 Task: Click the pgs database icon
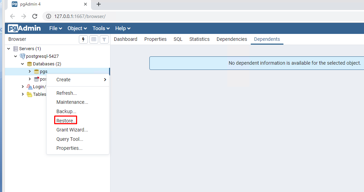click(36, 72)
